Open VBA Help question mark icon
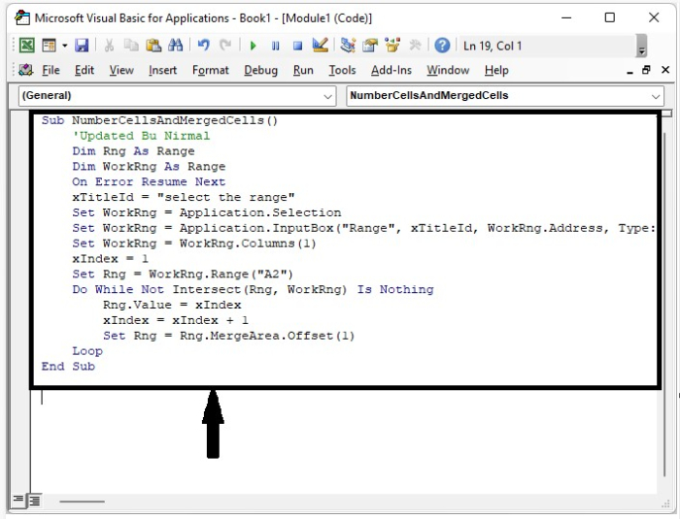Image resolution: width=680 pixels, height=519 pixels. coord(442,46)
